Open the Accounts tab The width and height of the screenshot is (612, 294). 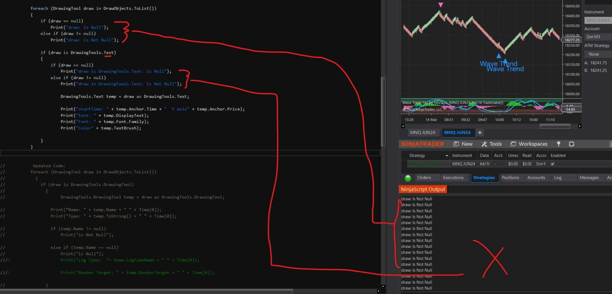[536, 178]
